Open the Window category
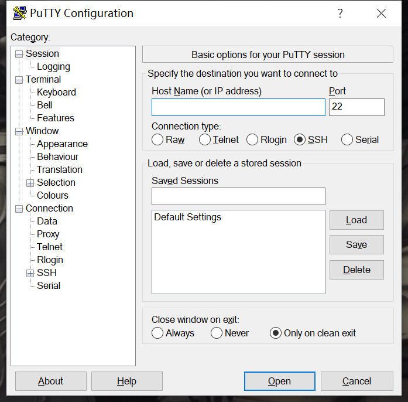408x402 pixels. coord(42,131)
